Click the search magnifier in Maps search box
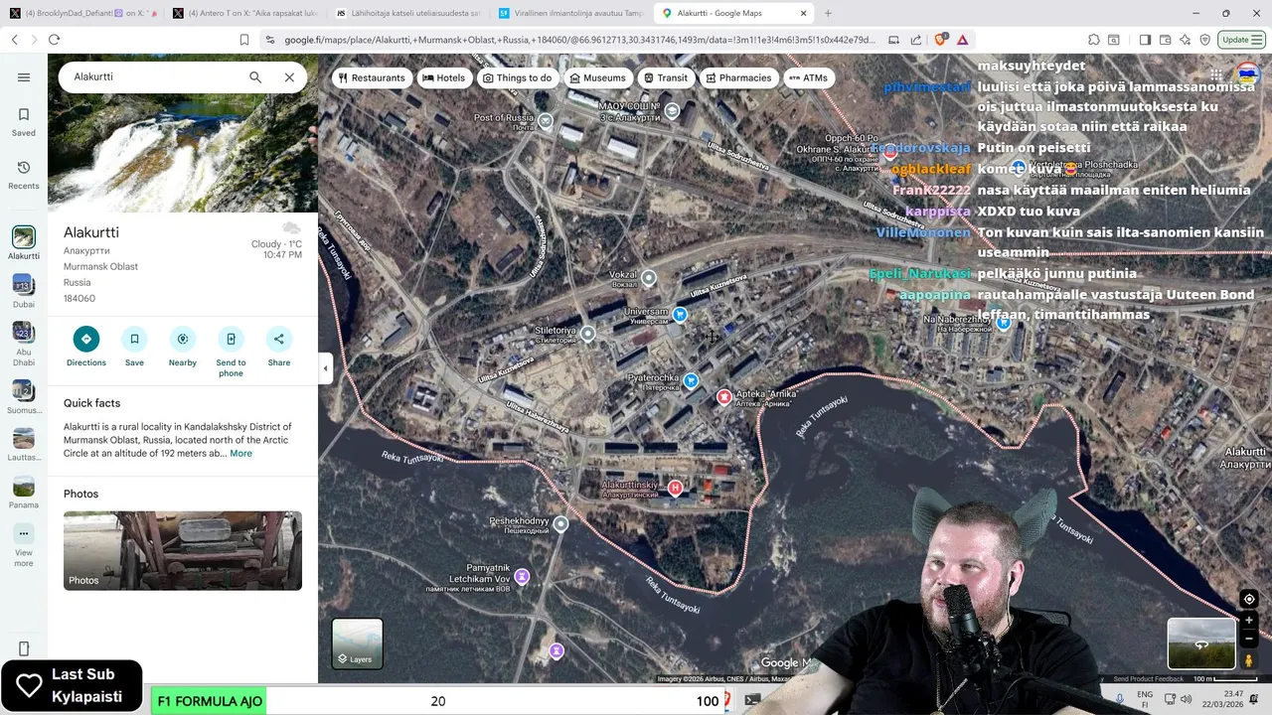 tap(255, 77)
